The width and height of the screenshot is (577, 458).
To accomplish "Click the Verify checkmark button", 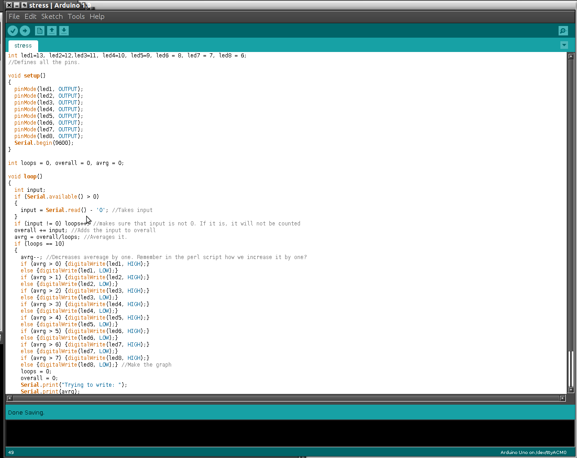I will (13, 30).
